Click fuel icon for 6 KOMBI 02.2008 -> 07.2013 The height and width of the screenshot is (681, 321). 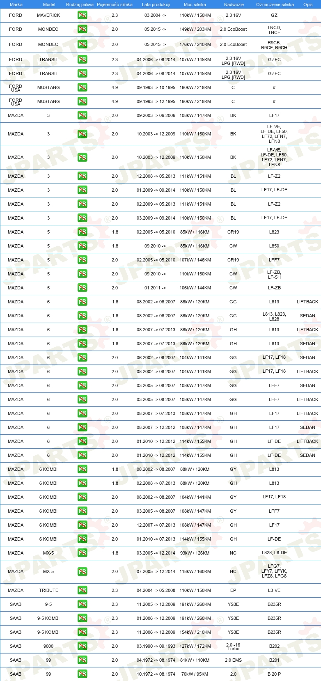(x=82, y=483)
